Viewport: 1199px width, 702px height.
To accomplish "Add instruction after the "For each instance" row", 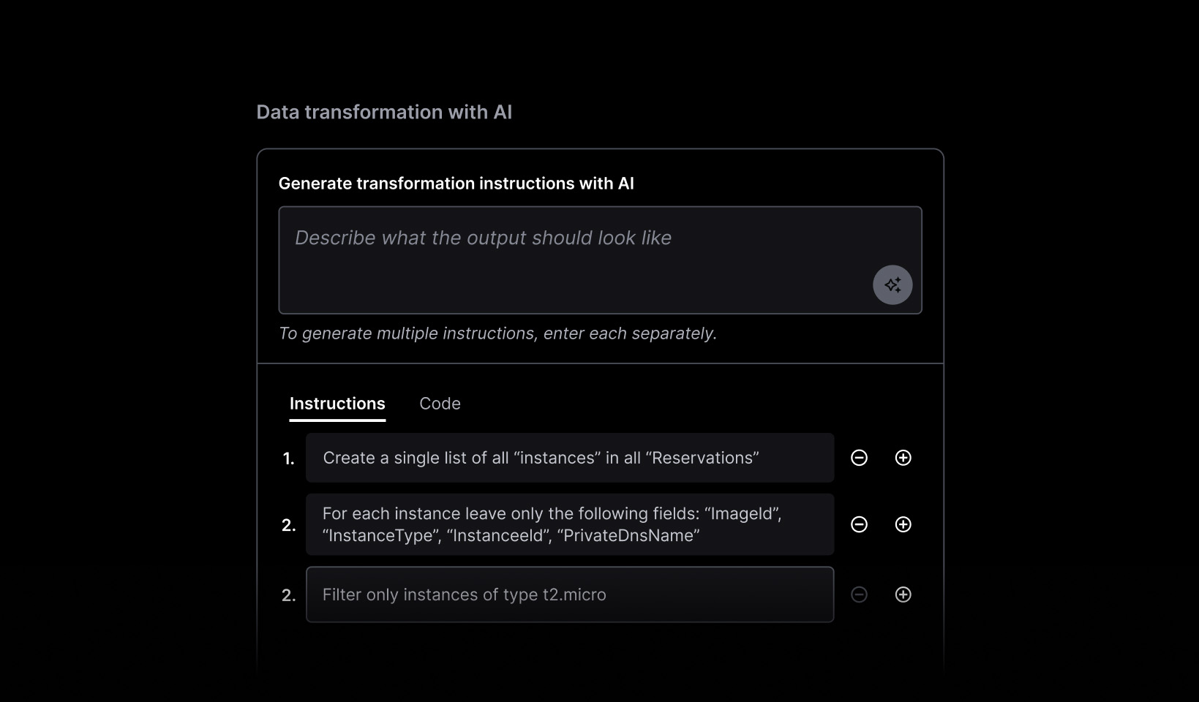I will click(903, 524).
